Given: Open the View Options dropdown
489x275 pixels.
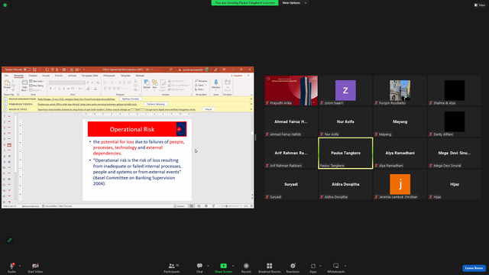Looking at the screenshot, I should click(293, 3).
